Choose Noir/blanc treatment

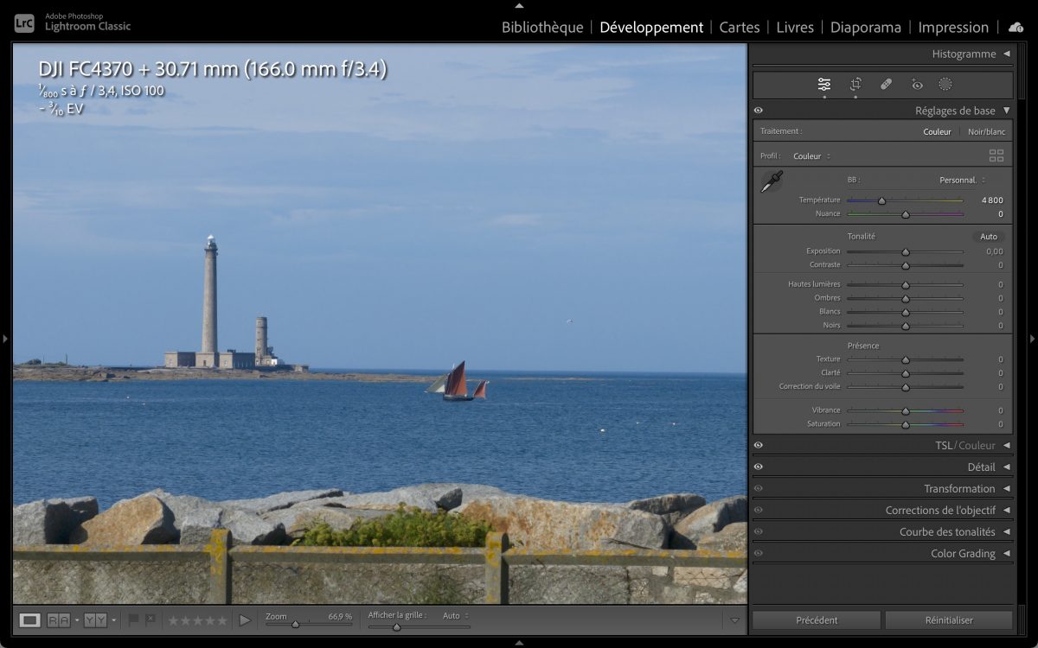pos(986,131)
